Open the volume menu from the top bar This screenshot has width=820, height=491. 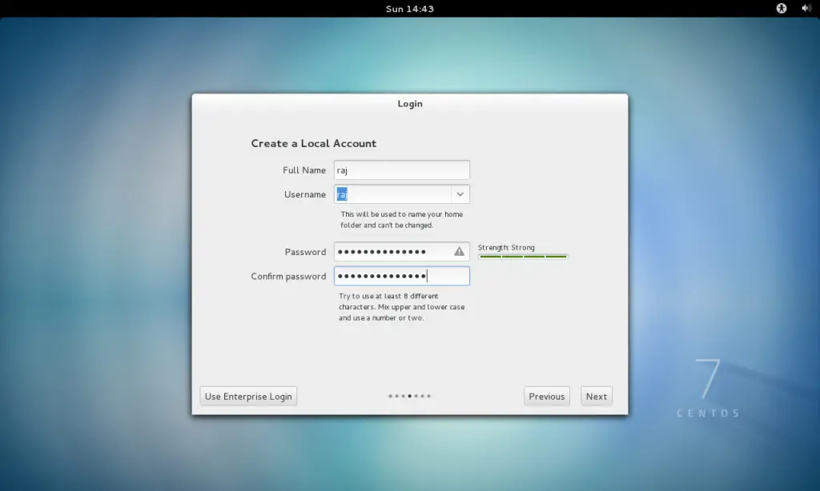[x=806, y=8]
